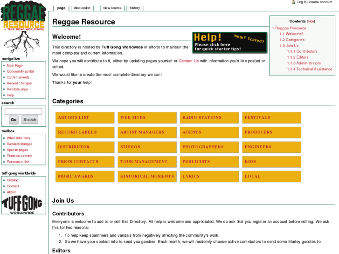The height and width of the screenshot is (254, 339).
Task: Open the Contact link in the sidebar
Action: tap(13, 186)
